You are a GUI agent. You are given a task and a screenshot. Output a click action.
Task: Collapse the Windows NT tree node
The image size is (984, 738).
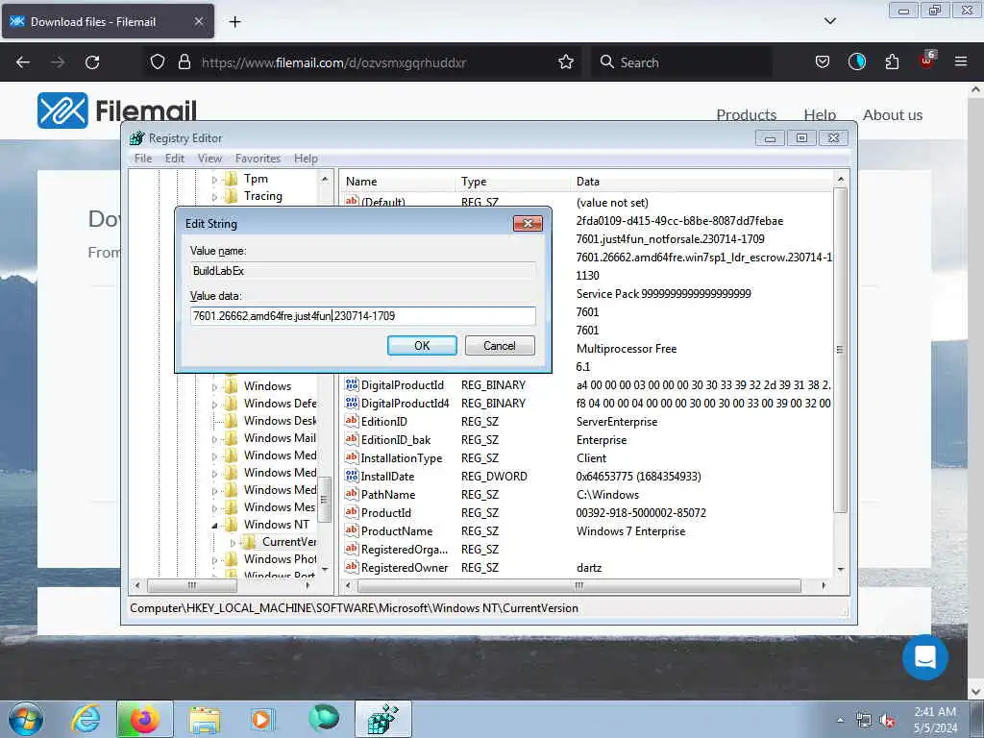214,526
